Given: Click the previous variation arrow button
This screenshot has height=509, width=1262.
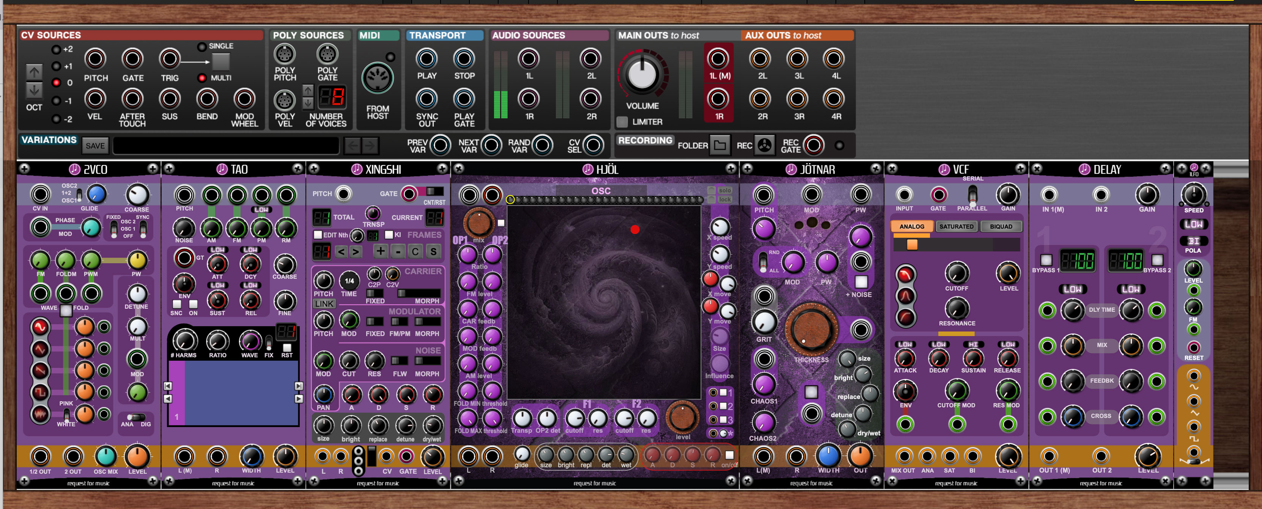Looking at the screenshot, I should [352, 146].
